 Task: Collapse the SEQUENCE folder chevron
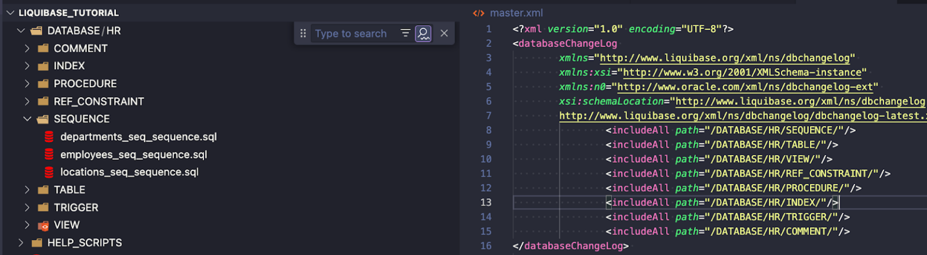coord(27,119)
